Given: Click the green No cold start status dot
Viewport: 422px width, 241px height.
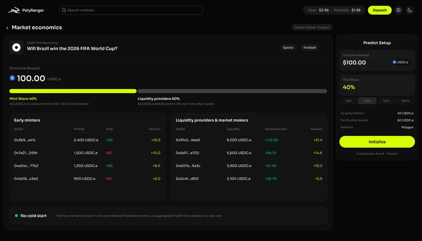Looking at the screenshot, I should tap(16, 216).
